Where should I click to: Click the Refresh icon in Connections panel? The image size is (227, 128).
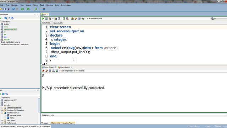coord(6,18)
